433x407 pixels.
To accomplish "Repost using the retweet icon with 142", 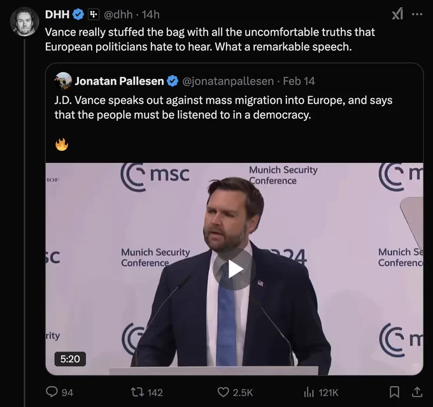I will pyautogui.click(x=146, y=392).
